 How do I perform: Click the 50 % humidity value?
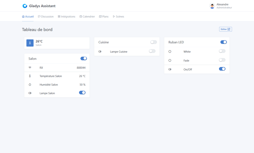82,85
